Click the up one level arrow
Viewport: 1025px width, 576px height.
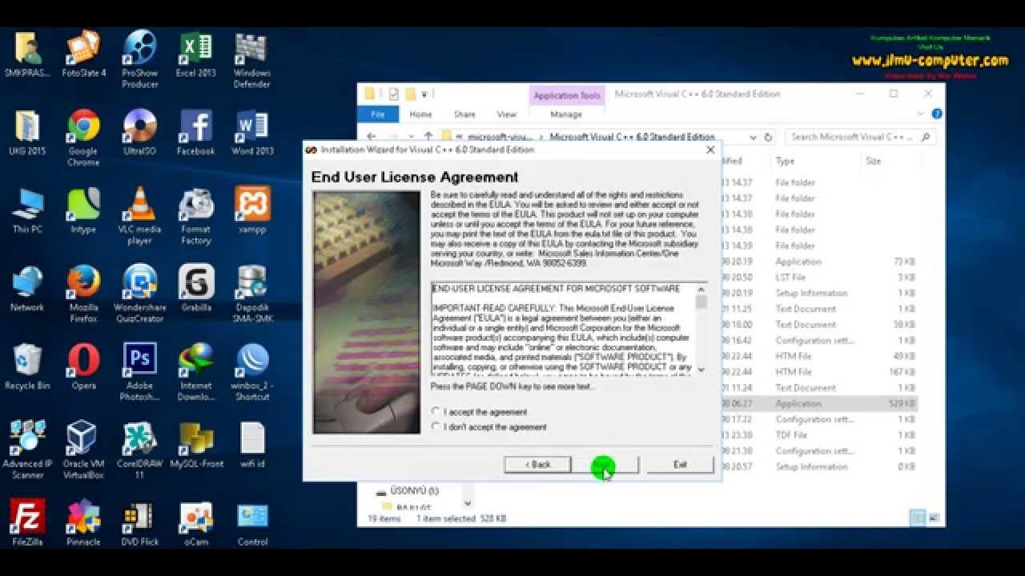428,137
